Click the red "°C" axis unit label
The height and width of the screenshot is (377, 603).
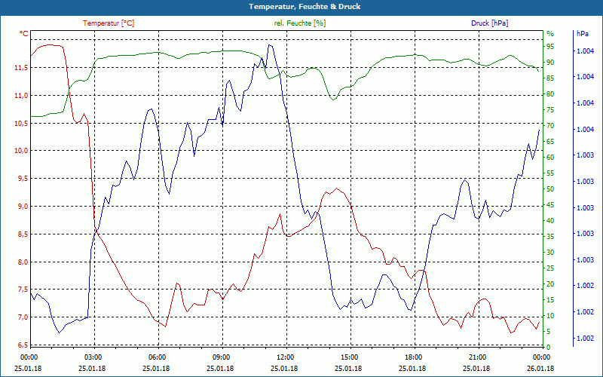coord(24,34)
